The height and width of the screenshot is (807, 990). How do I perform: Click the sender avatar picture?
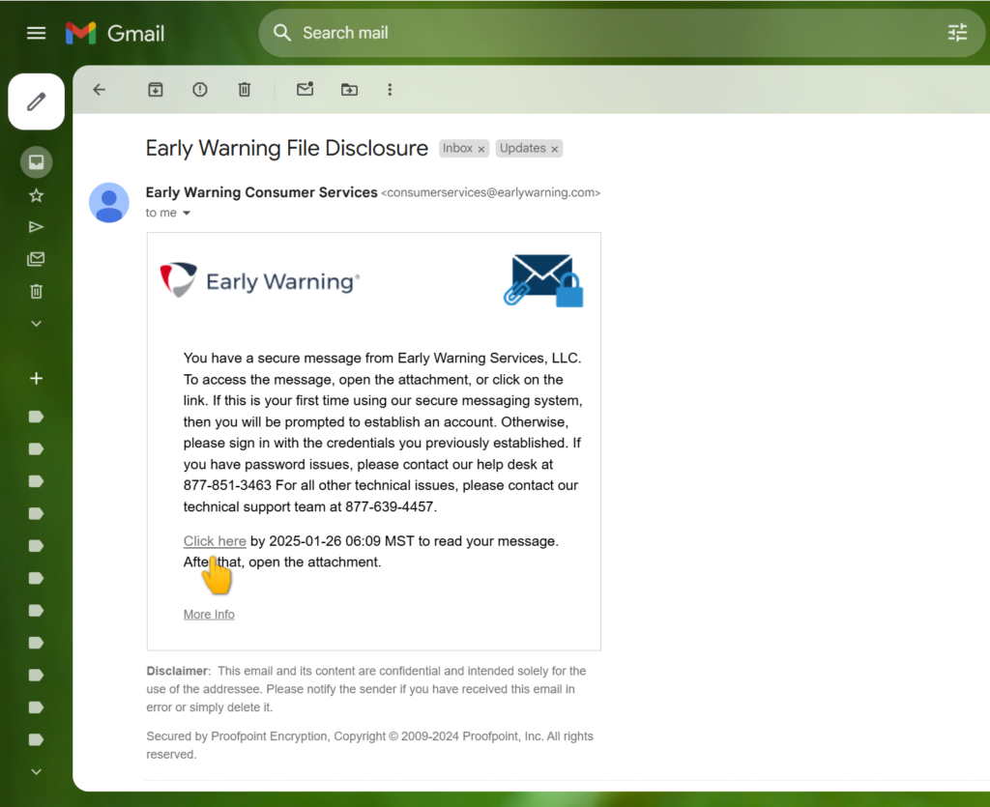(108, 203)
